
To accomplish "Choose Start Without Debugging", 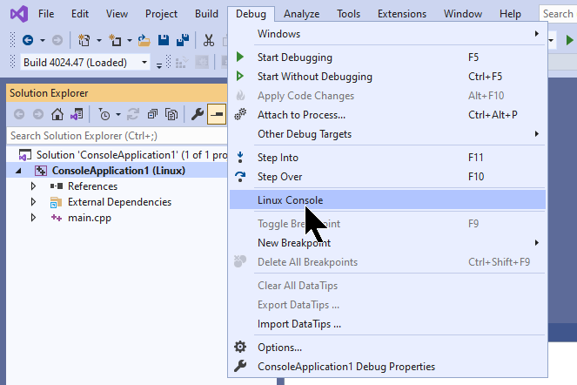I will [387, 77].
